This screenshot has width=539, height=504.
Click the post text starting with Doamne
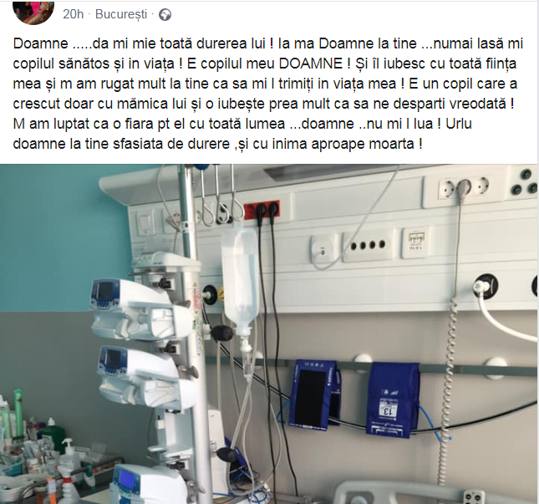[x=268, y=94]
